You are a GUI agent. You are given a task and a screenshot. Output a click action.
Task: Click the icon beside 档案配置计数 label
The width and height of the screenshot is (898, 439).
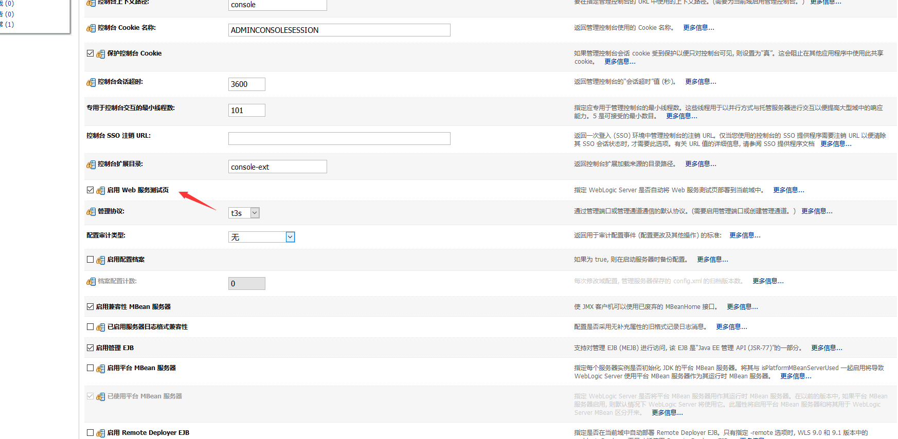[91, 282]
